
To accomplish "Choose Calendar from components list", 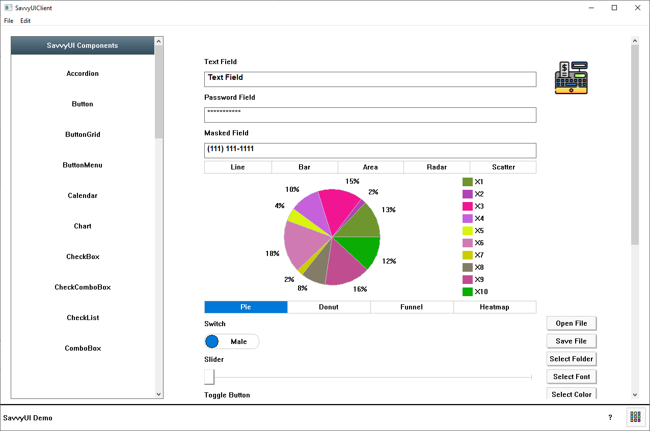I will pyautogui.click(x=83, y=195).
